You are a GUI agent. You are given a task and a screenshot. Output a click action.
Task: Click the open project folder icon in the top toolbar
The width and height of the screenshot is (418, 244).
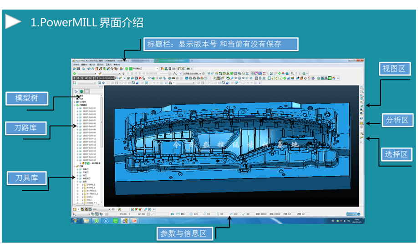pyautogui.click(x=74, y=68)
